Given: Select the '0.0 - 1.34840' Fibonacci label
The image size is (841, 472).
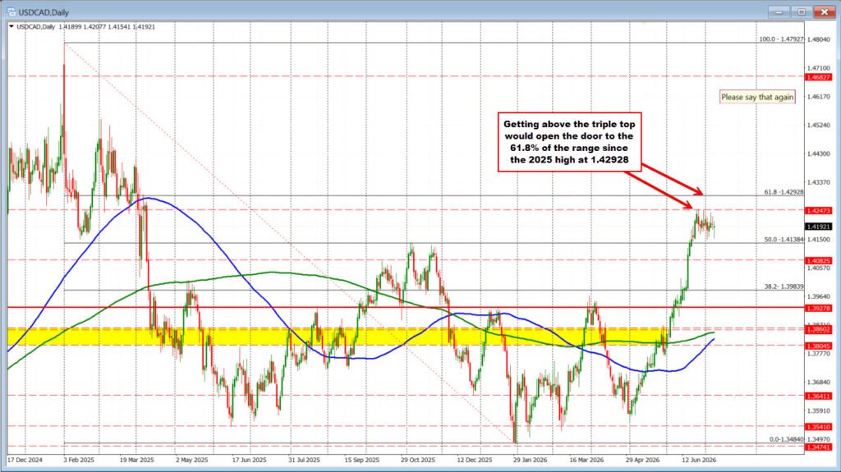Looking at the screenshot, I should (786, 439).
